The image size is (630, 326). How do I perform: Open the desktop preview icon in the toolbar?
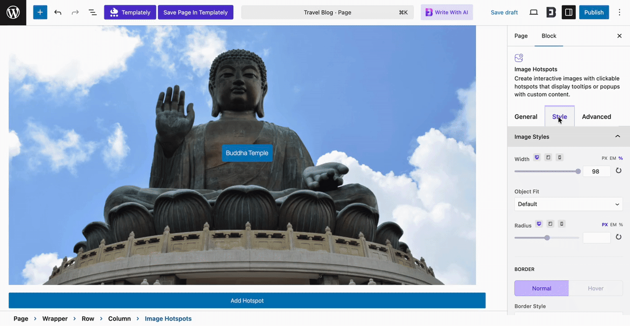point(534,12)
